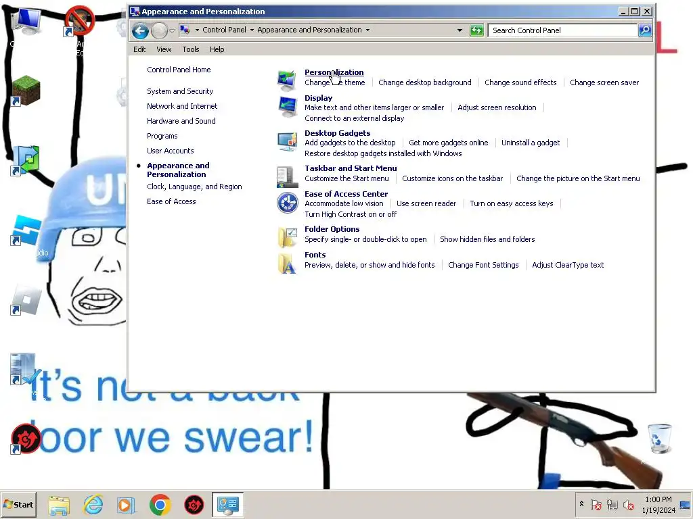Open the red gear app on taskbar

(194, 504)
